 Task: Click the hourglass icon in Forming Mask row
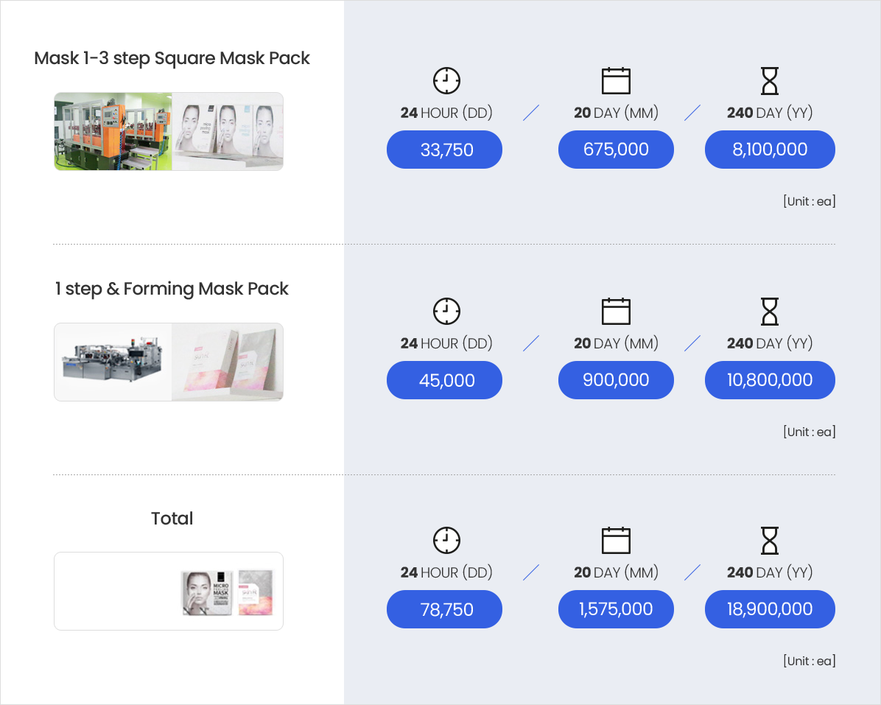(769, 311)
